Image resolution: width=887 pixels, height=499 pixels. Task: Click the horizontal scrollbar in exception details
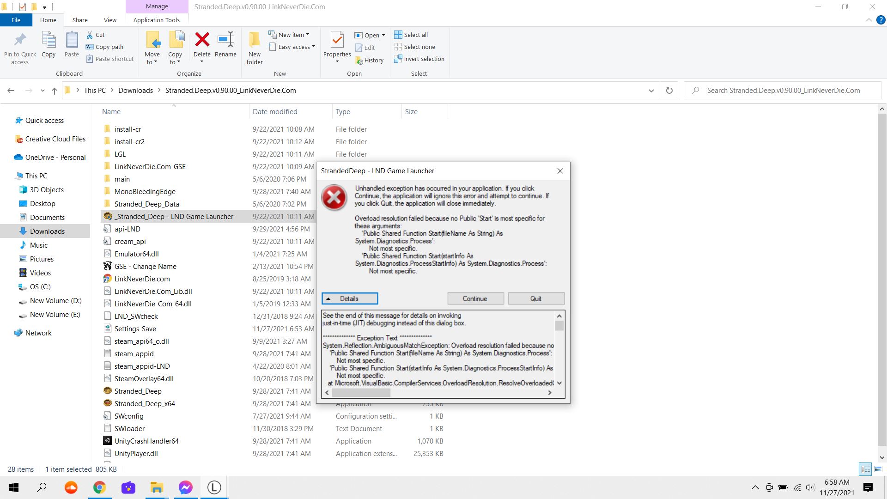[x=361, y=393]
